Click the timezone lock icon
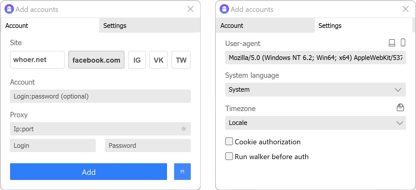416x190 pixels. pyautogui.click(x=400, y=107)
